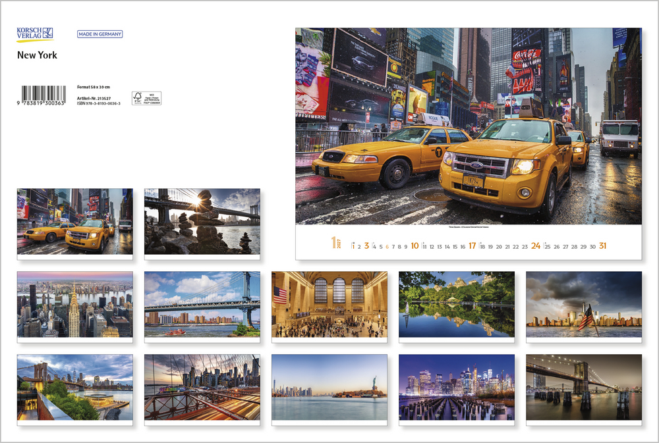Select the Central Park lake reflection thumbnail
This screenshot has height=443, width=659.
point(456,304)
